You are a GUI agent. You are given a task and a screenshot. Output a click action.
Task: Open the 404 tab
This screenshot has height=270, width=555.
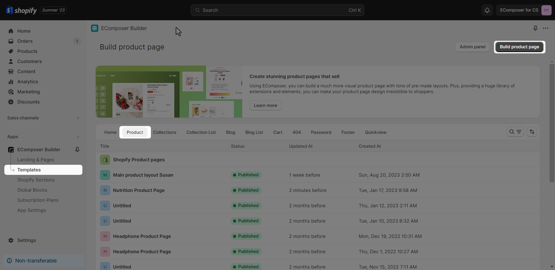(x=297, y=132)
